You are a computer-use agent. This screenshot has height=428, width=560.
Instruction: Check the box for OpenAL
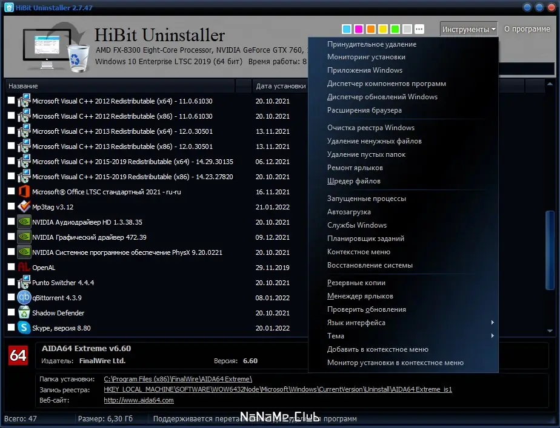11,267
